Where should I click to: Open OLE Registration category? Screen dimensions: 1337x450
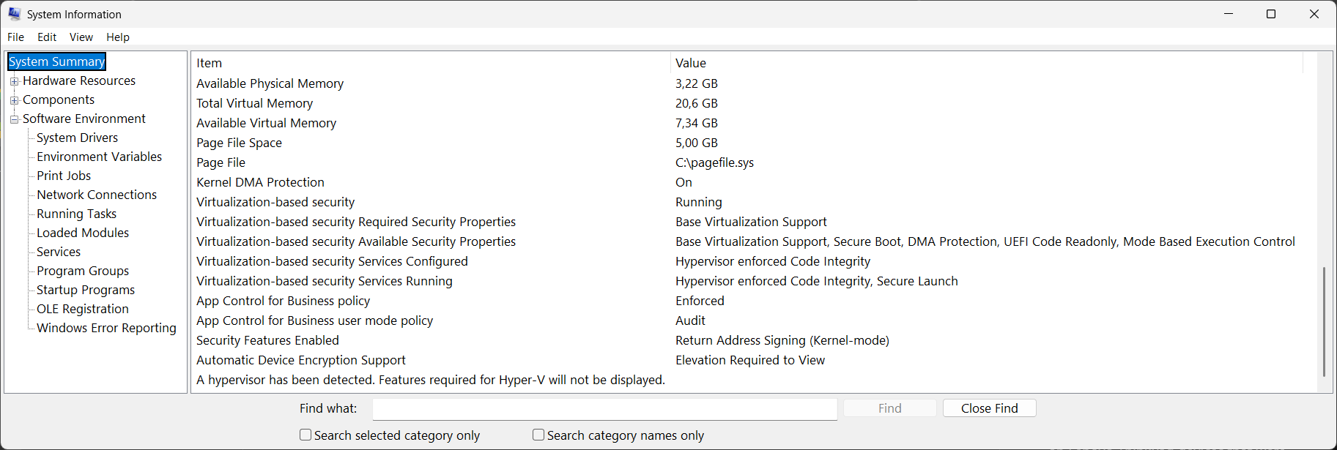(x=83, y=309)
